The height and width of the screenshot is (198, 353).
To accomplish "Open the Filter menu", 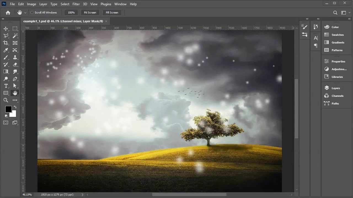I will [76, 4].
